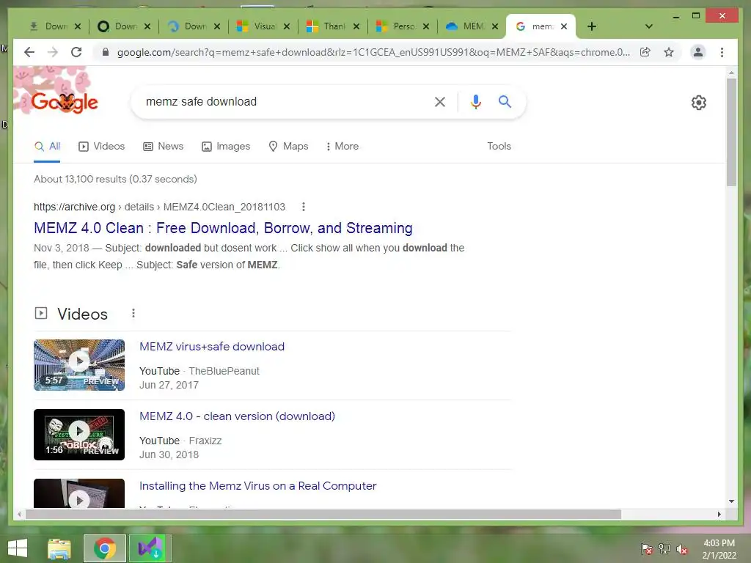Reload the current page
Image resolution: width=751 pixels, height=563 pixels.
[76, 52]
